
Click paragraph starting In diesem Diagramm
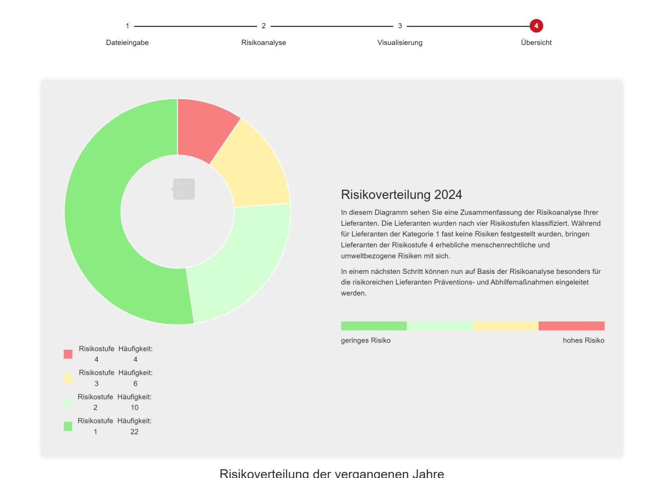(x=471, y=234)
